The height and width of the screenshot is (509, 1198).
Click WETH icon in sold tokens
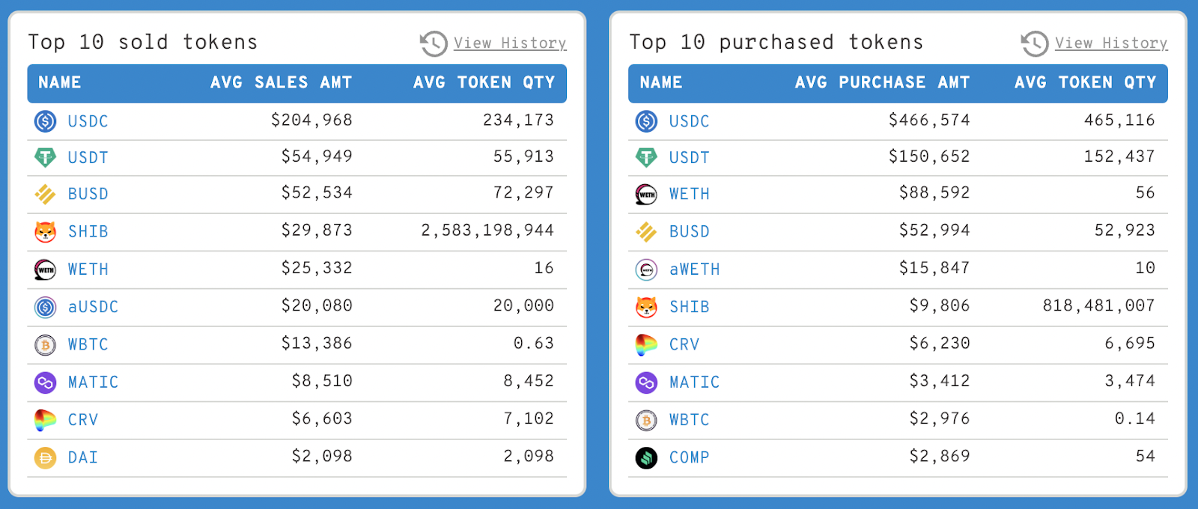point(46,269)
